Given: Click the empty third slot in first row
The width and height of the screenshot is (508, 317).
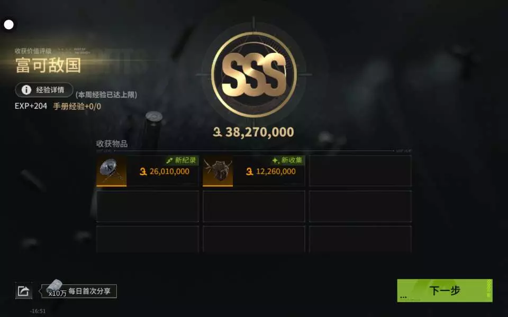Looking at the screenshot, I should [x=360, y=171].
